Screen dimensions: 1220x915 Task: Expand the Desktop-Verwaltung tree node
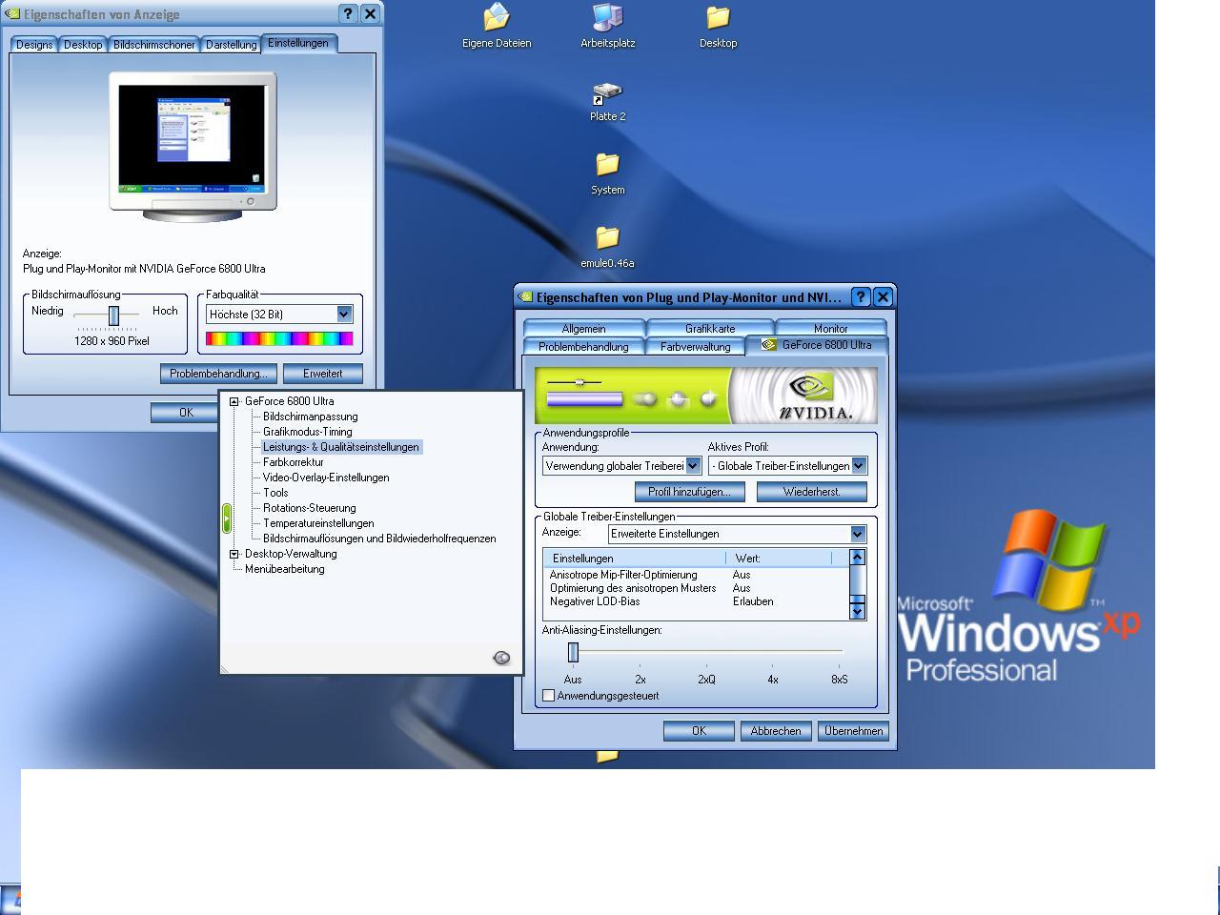click(x=234, y=554)
